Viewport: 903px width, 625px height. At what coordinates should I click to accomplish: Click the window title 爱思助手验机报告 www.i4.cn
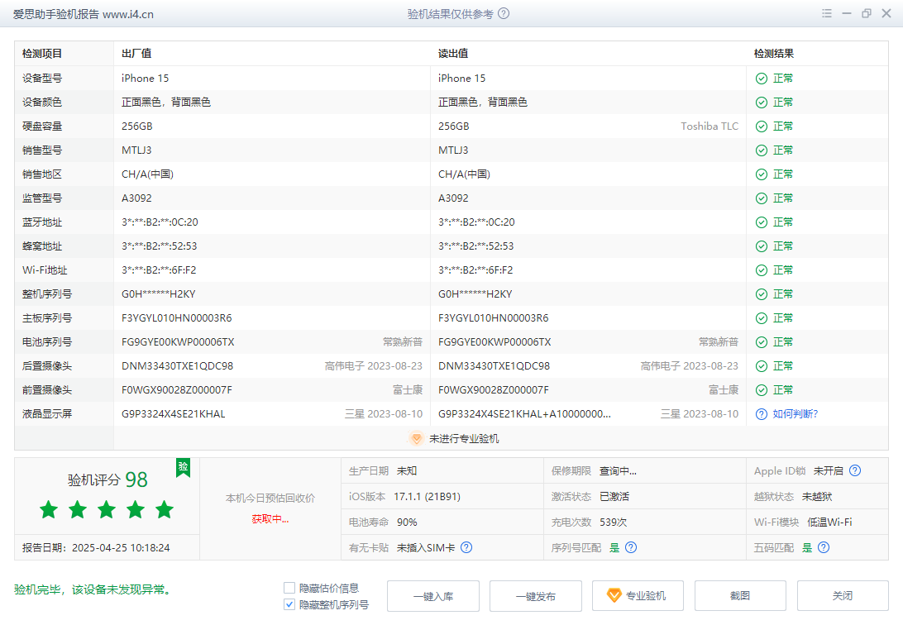(84, 14)
